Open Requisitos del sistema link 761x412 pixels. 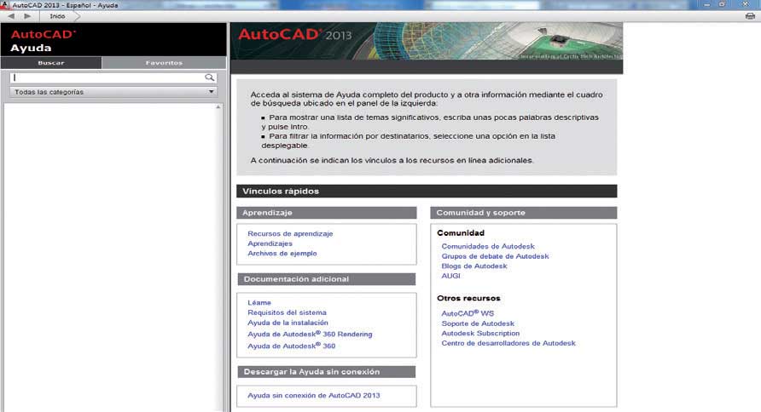287,312
